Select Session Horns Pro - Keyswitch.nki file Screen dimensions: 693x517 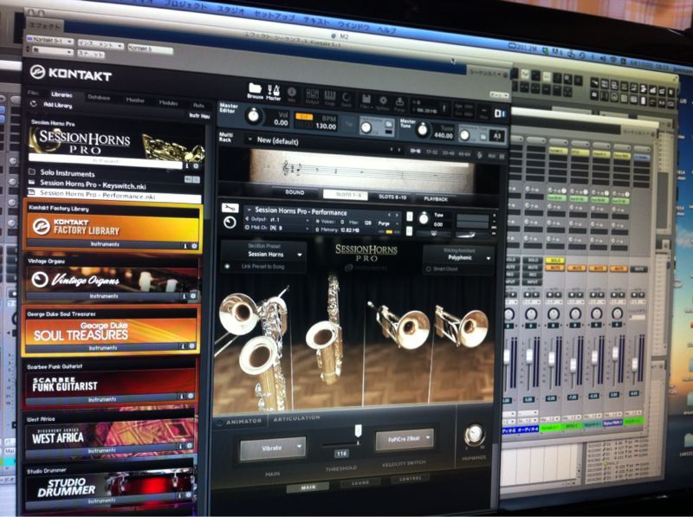[93, 184]
